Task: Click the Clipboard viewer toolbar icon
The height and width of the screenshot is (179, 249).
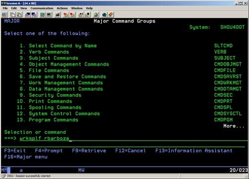Action: 96,15
